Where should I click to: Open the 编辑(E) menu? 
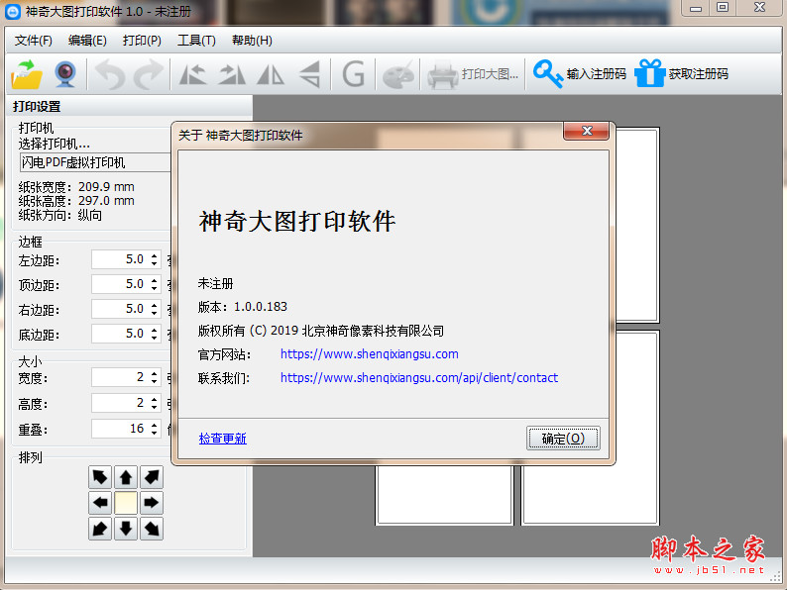(87, 41)
